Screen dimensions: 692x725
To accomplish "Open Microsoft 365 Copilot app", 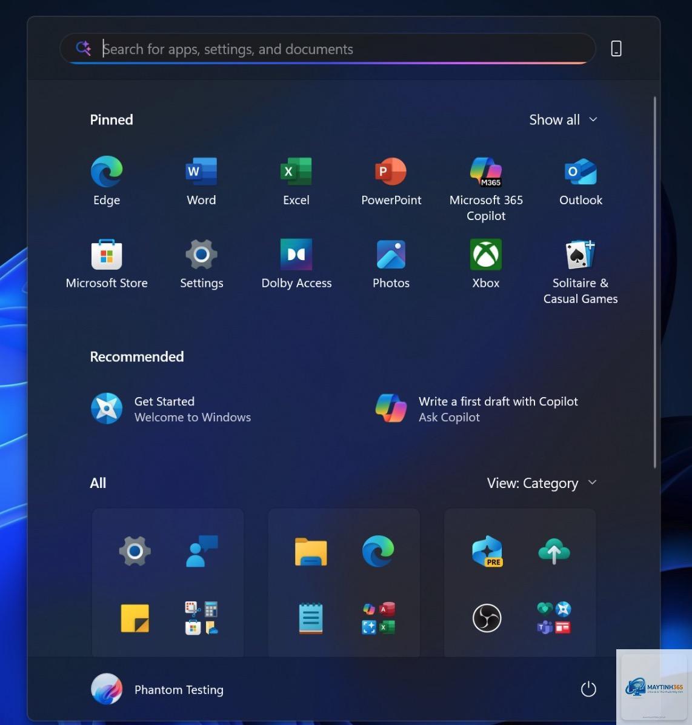I will pos(486,190).
